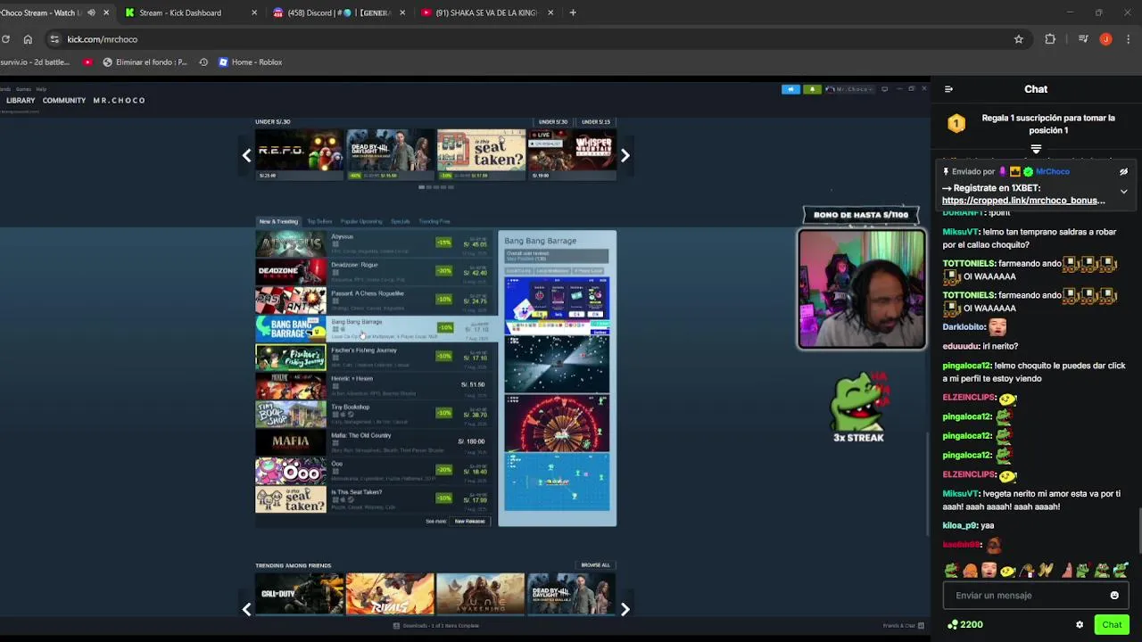Viewport: 1142px width, 642px height.
Task: Open a new browser tab
Action: [573, 12]
